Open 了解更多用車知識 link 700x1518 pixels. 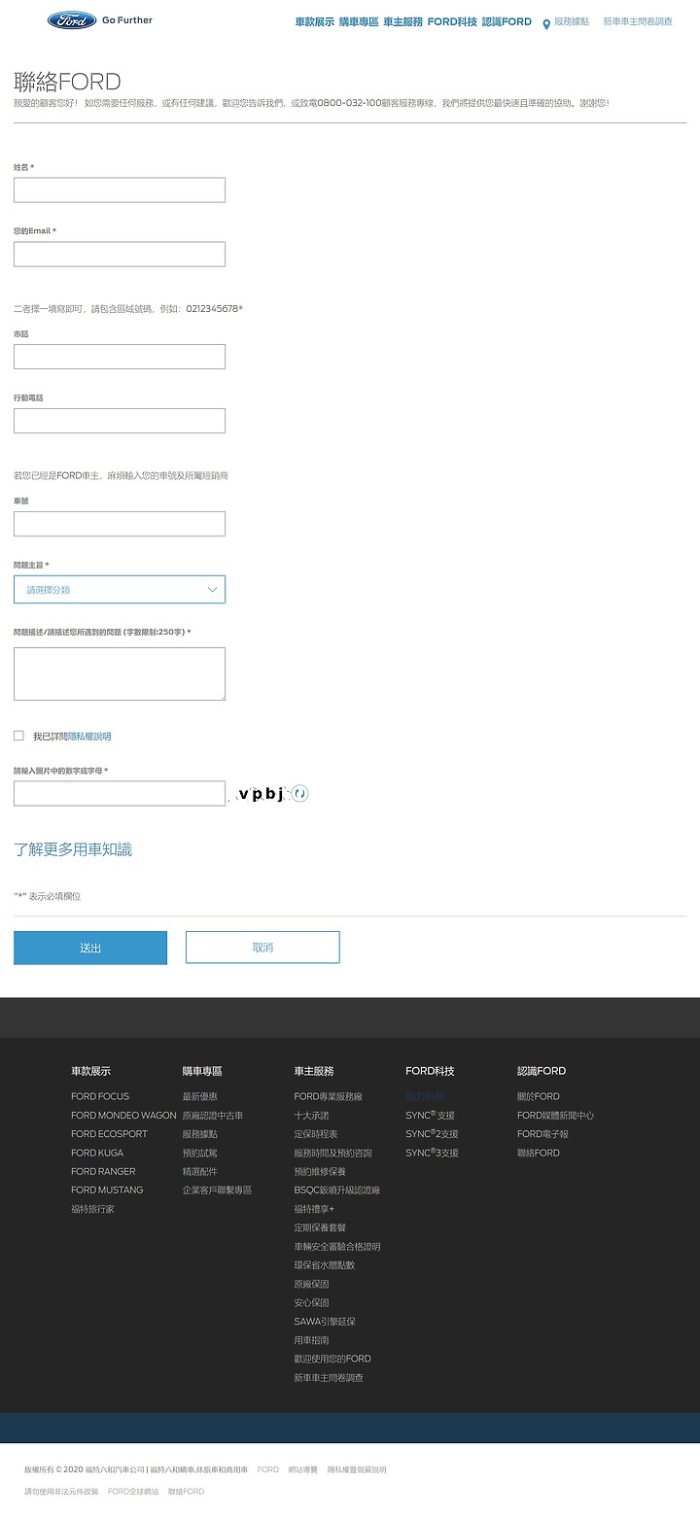tap(73, 849)
